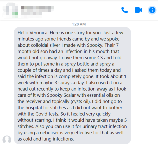Click the green active status indicator on avatar
Screen dimensions: 158x147
15,13
